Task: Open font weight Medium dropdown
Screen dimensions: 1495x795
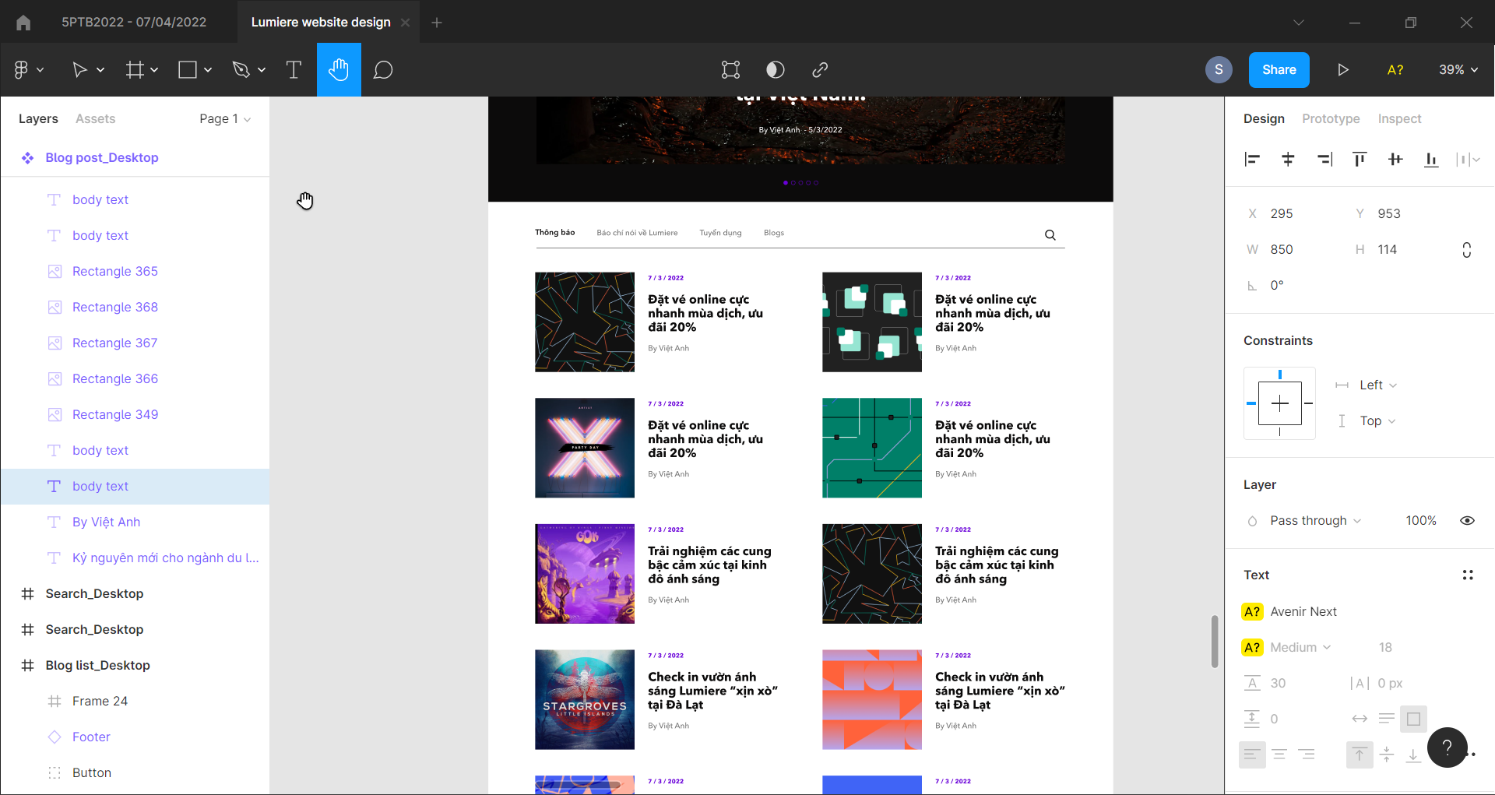Action: tap(1300, 648)
